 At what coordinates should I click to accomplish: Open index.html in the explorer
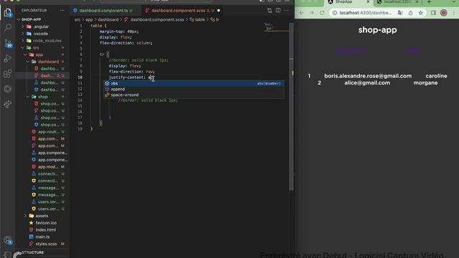[x=45, y=230]
